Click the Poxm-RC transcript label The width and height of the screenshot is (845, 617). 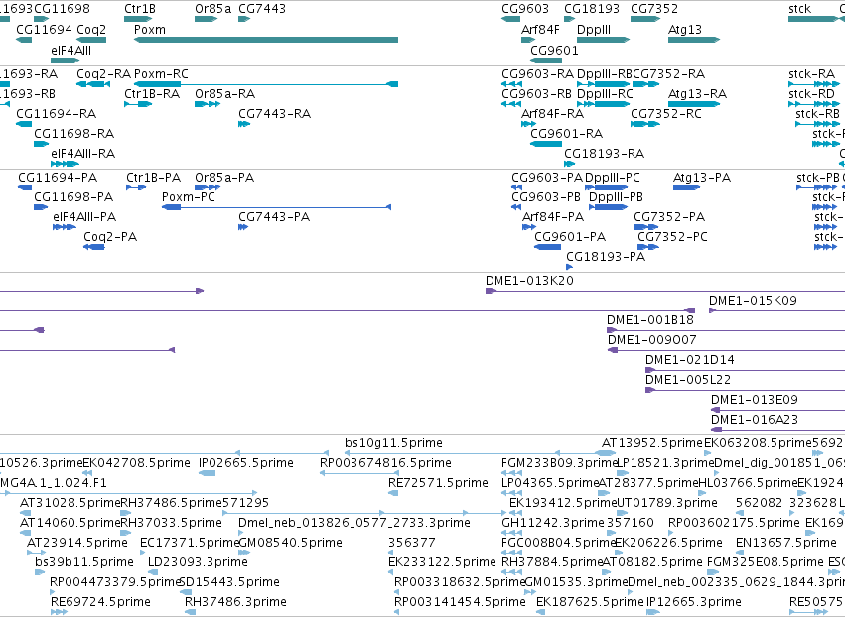[x=161, y=73]
